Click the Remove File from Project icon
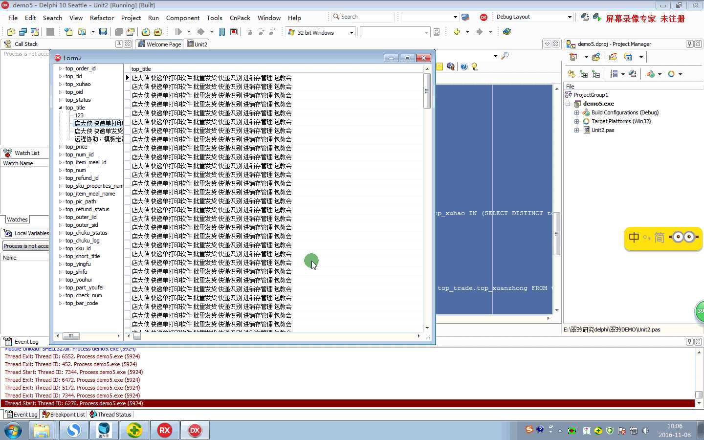This screenshot has width=704, height=440. [157, 32]
